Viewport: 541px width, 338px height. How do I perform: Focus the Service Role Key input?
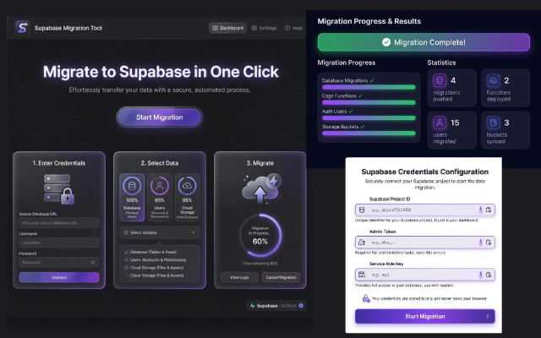[425, 275]
